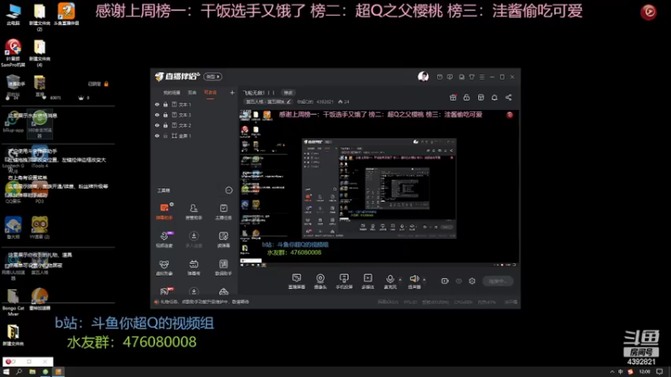Expand the microphone options arrow
This screenshot has height=377, width=671.
coord(400,280)
